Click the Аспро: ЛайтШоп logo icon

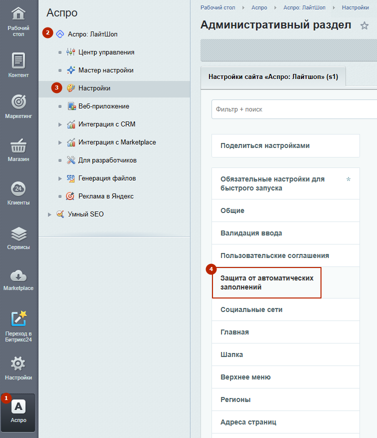pyautogui.click(x=60, y=34)
